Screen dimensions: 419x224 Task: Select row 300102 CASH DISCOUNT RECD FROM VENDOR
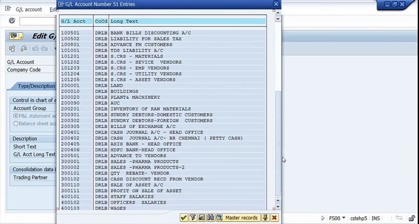pyautogui.click(x=163, y=179)
